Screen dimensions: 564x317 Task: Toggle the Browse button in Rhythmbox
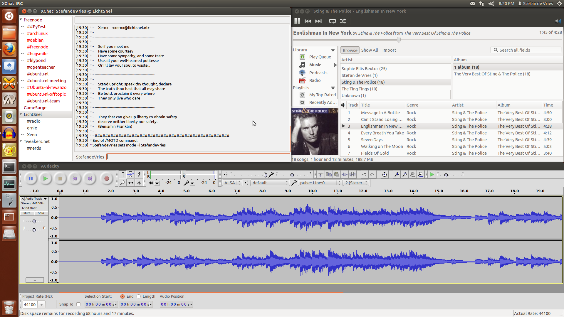coord(350,50)
